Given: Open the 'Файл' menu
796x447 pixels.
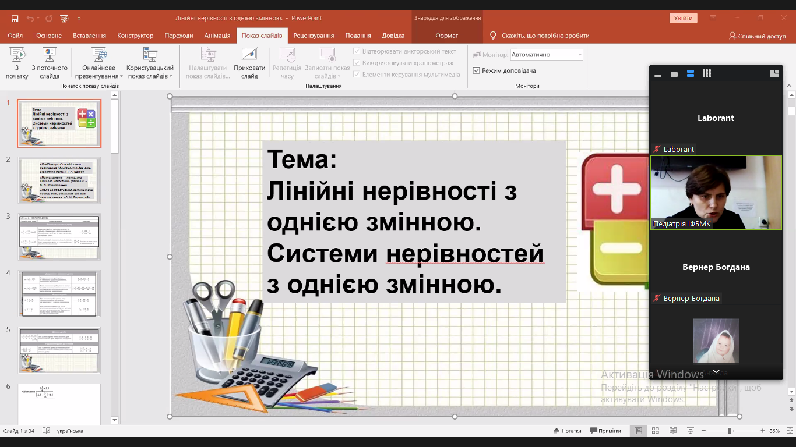Looking at the screenshot, I should click(15, 35).
